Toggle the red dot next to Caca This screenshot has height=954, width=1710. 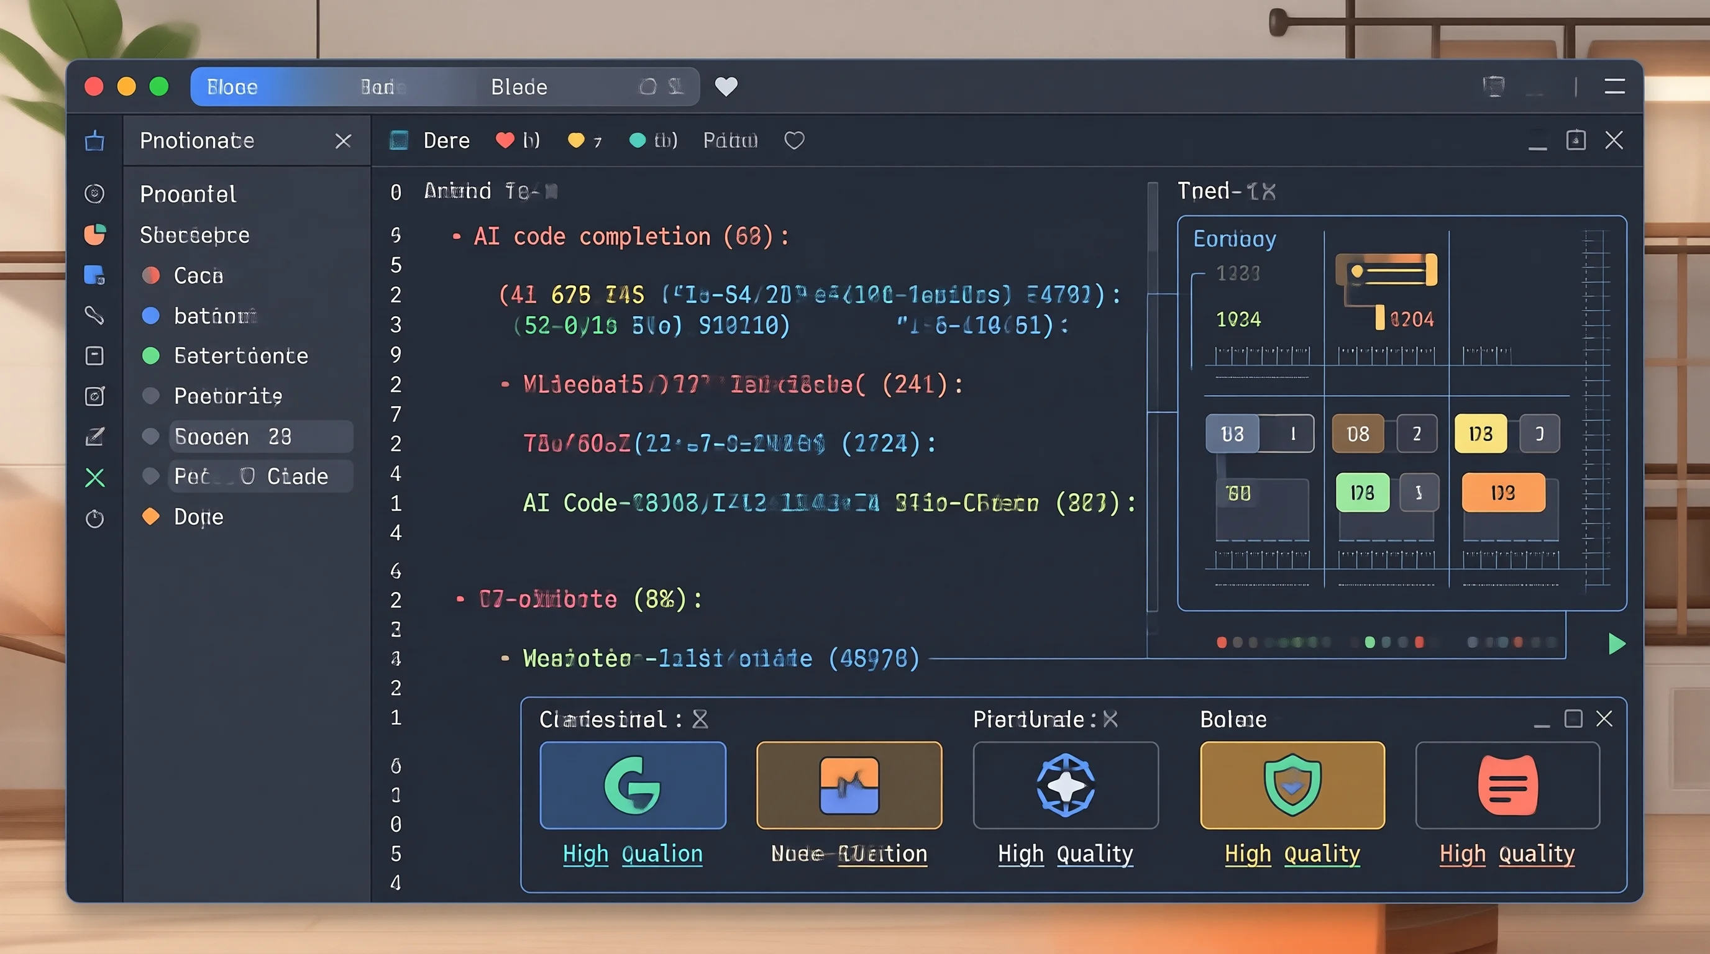coord(151,275)
